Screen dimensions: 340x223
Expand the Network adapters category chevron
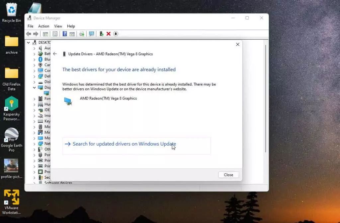click(34, 144)
